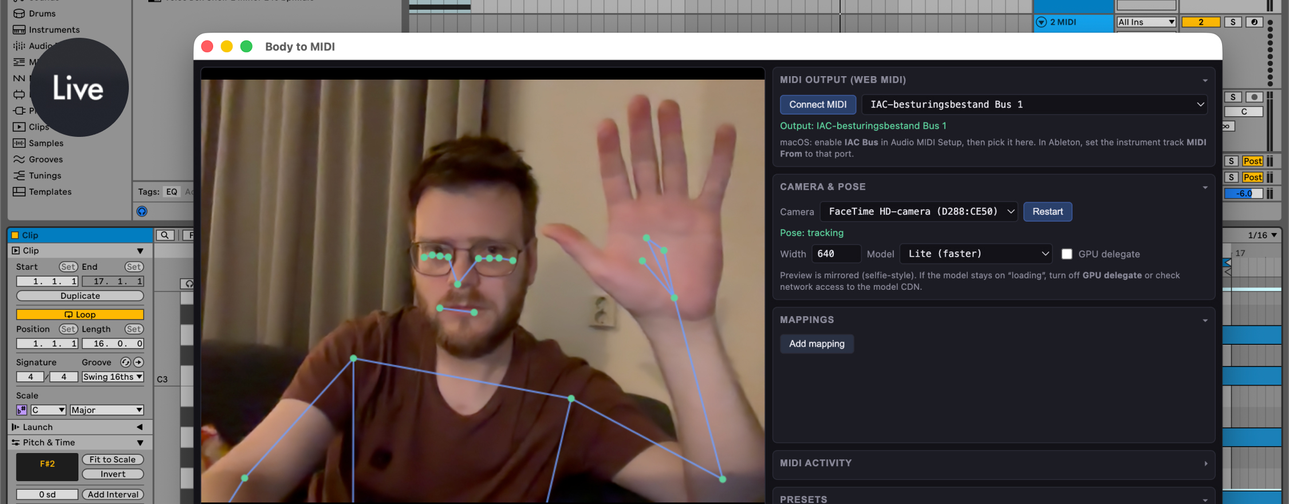Collapse the MIDI OUTPUT (WEB MIDI) section chevron
This screenshot has width=1289, height=504.
click(1205, 80)
